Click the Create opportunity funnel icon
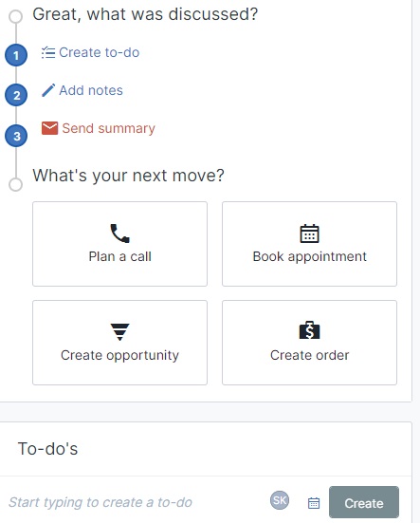Screen dimensions: 420x523 coord(119,332)
